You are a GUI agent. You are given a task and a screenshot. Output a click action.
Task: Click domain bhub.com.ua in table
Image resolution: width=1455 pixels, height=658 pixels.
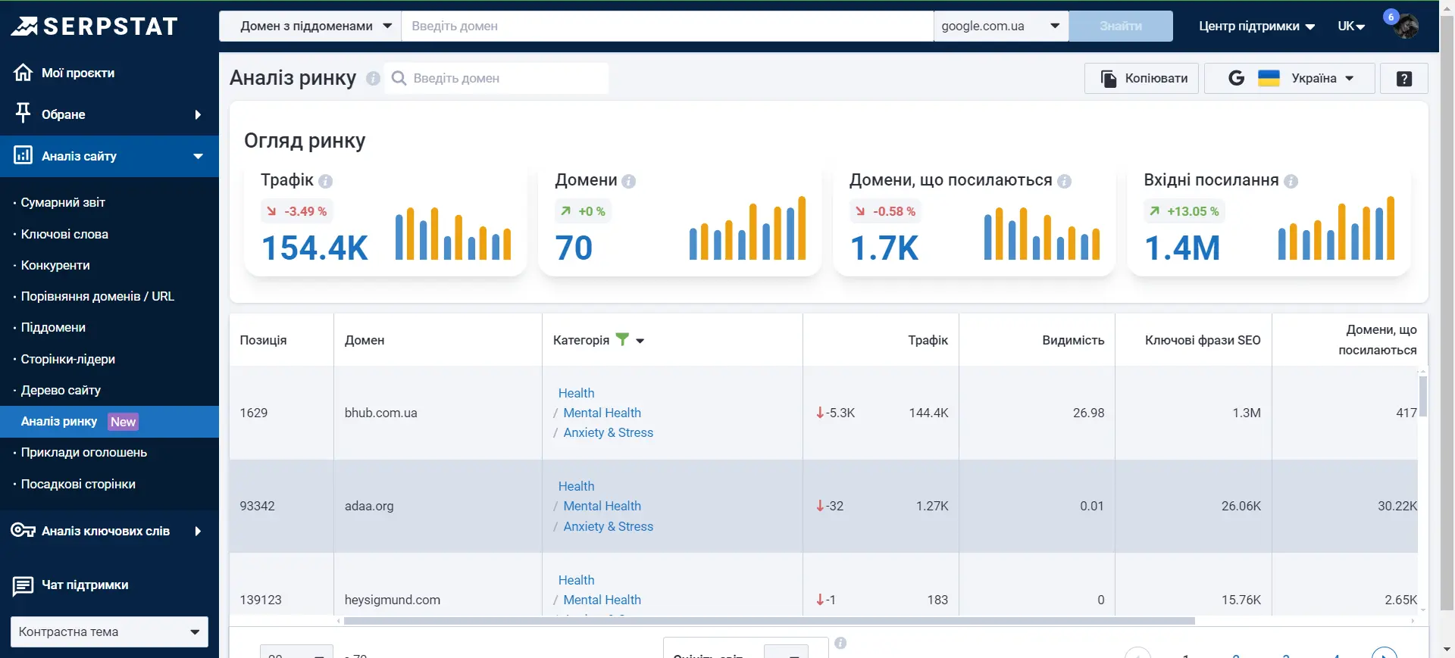[381, 413]
